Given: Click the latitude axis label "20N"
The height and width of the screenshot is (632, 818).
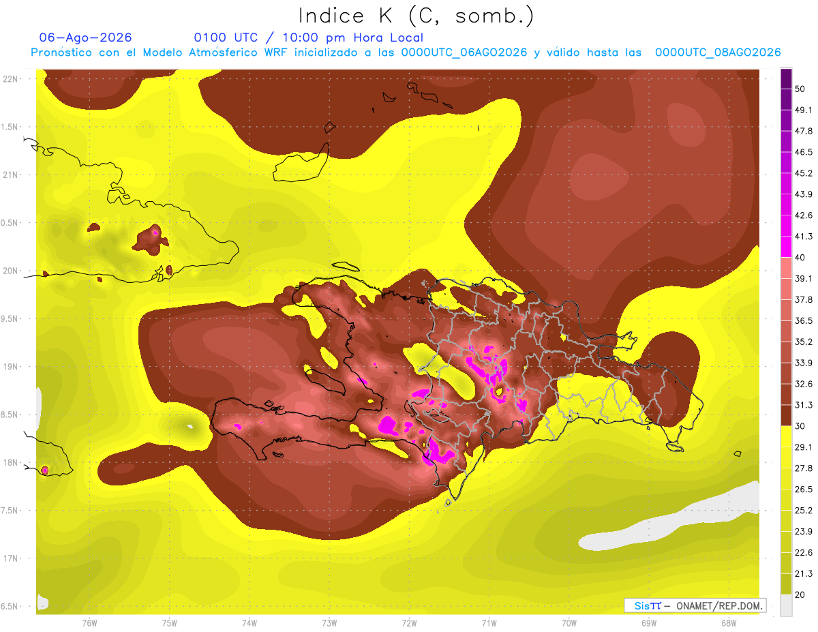Looking at the screenshot, I should (10, 271).
